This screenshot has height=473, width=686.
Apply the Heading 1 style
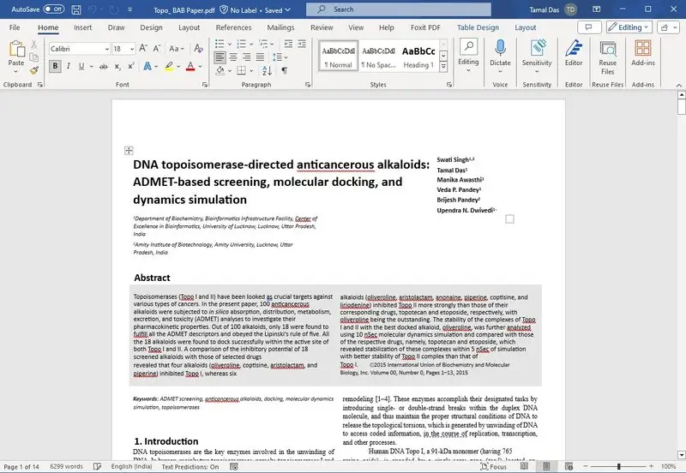418,57
